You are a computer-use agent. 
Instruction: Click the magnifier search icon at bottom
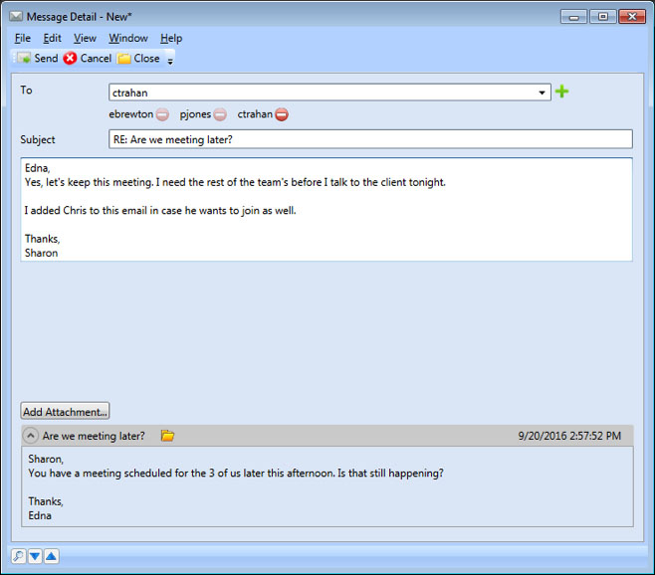pos(19,556)
